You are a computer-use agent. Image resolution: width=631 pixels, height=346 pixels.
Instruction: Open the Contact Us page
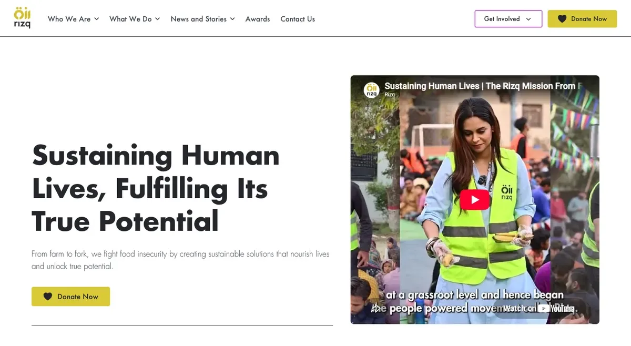[298, 19]
